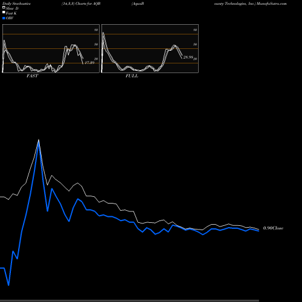Open the FULL stochastic chart thumbnail
The width and height of the screenshot is (302, 302).
150,48
